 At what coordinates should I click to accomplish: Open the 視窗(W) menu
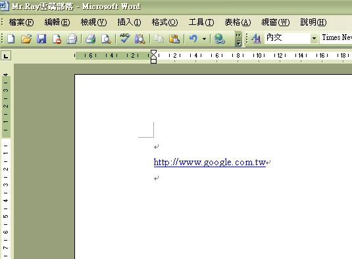pos(276,22)
